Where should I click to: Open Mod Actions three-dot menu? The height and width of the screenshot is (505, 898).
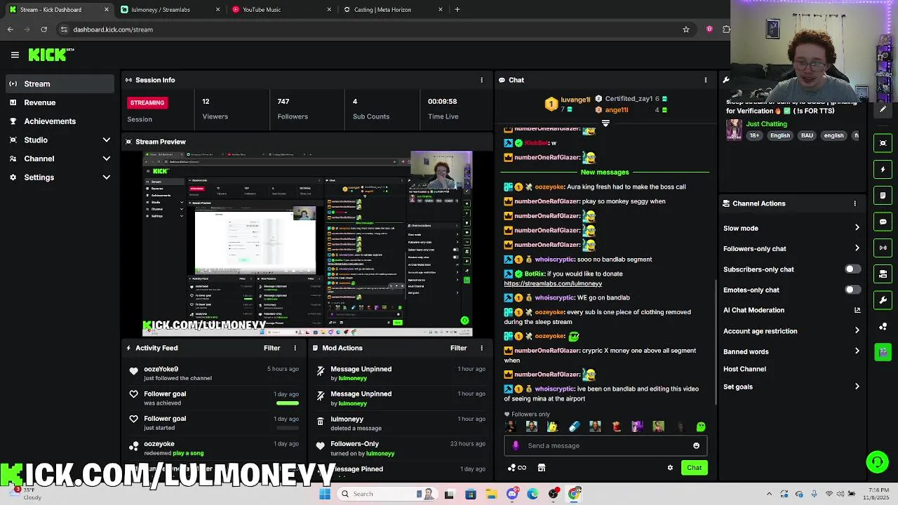[481, 348]
